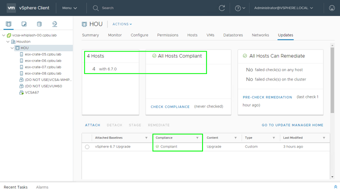This screenshot has height=191, width=340.
Task: Switch to VMs and Templates view
Action: 24,24
